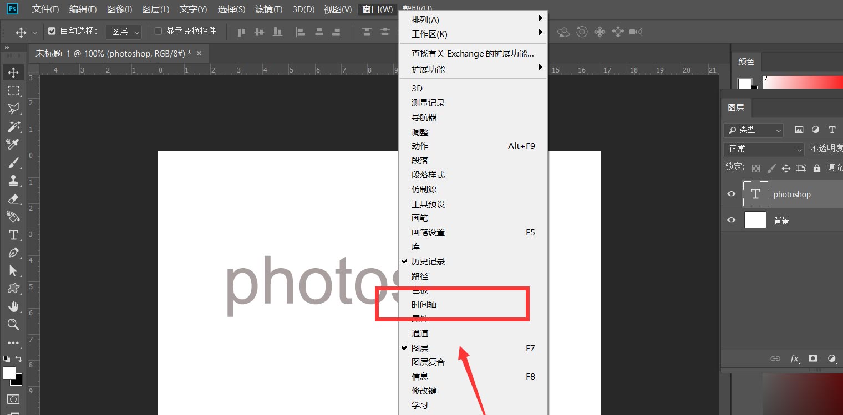843x415 pixels.
Task: Choose 历史记录 in the Window menu
Action: pyautogui.click(x=473, y=261)
